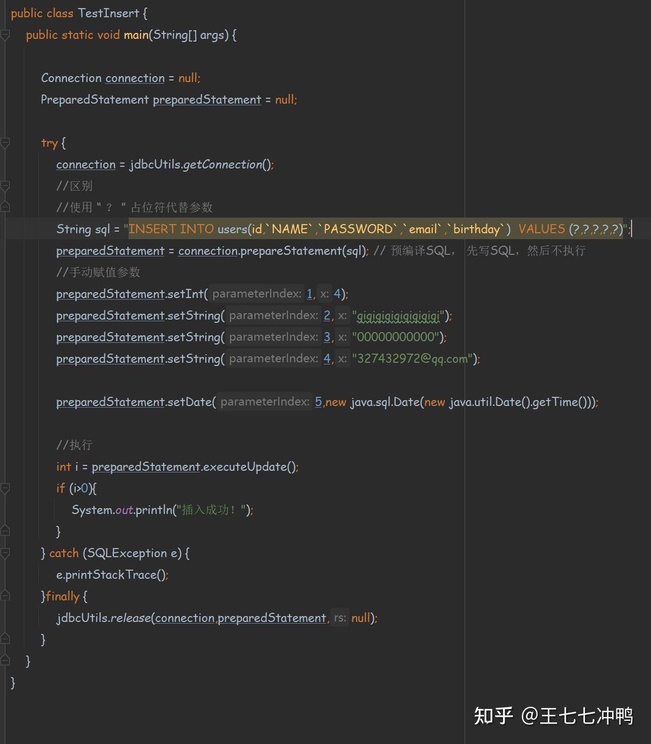Click the setDate method call
This screenshot has width=651, height=744.
189,402
